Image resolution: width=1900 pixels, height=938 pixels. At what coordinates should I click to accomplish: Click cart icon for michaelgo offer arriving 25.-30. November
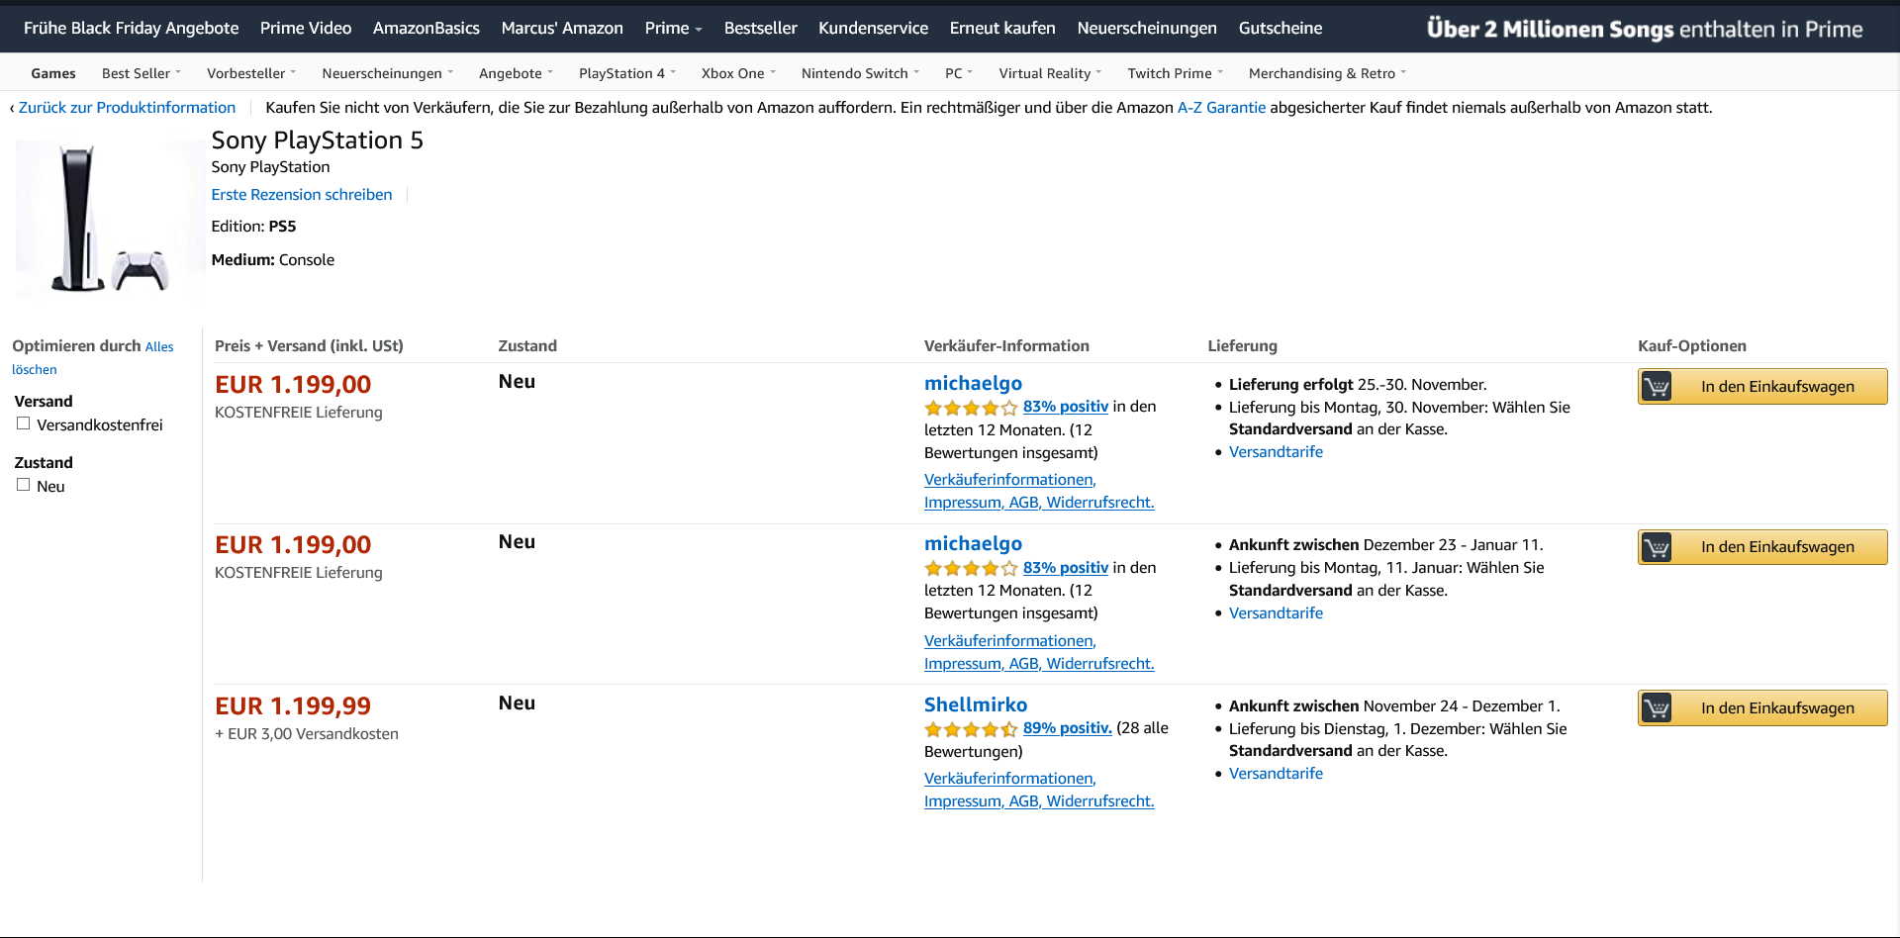click(x=1657, y=386)
